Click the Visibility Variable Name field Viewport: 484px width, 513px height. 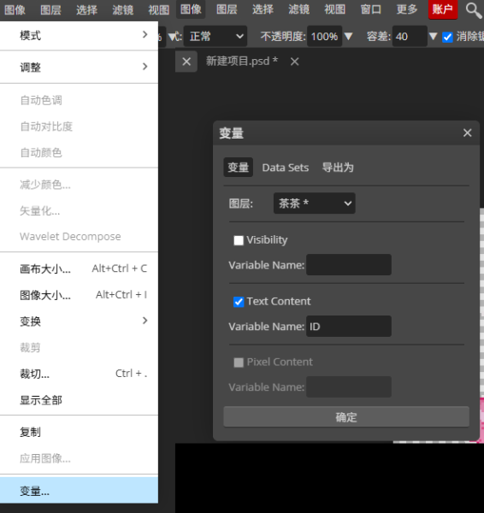[349, 265]
